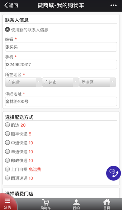Expand the 广州市 city dropdown
Viewport: 122px width, 210px height.
(x=60, y=82)
